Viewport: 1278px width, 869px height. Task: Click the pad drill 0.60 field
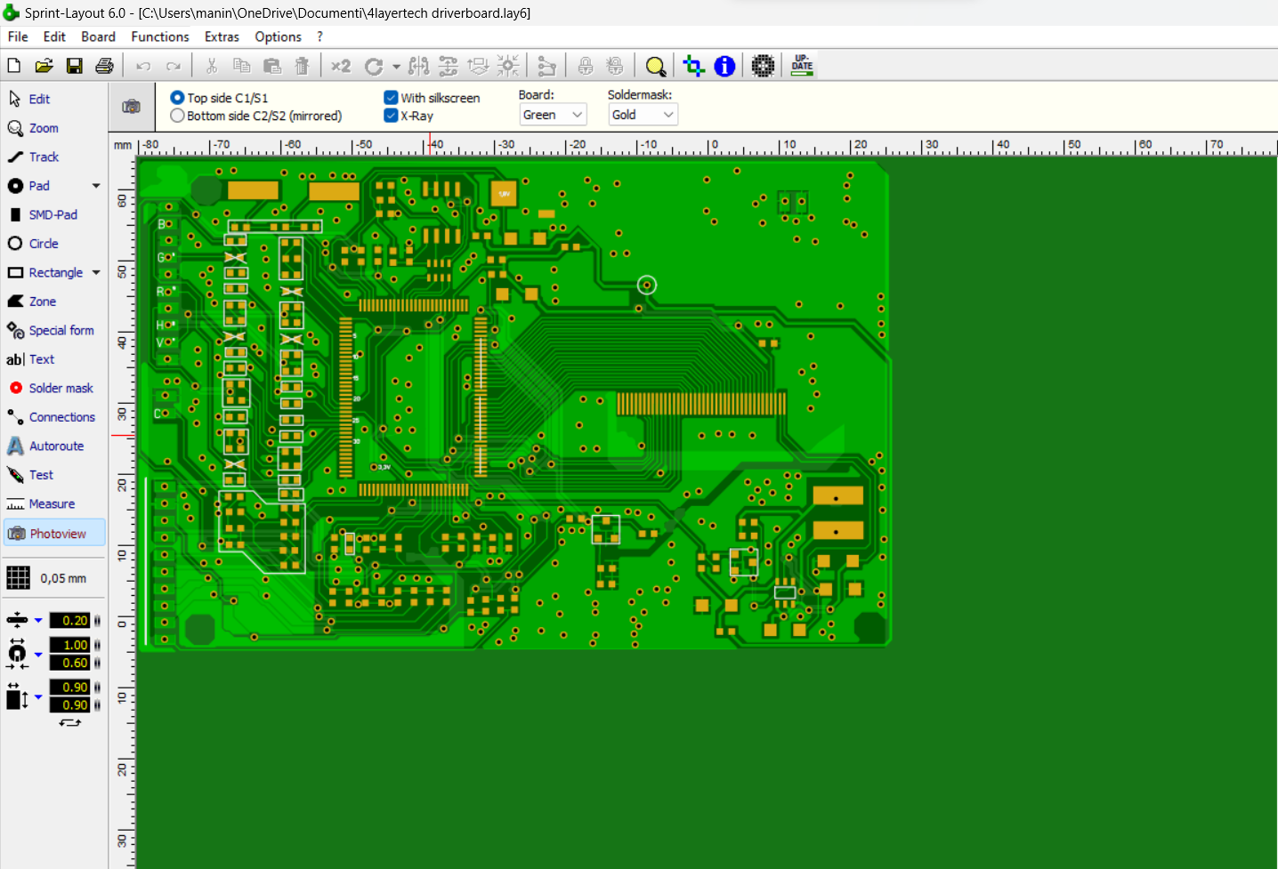click(70, 663)
